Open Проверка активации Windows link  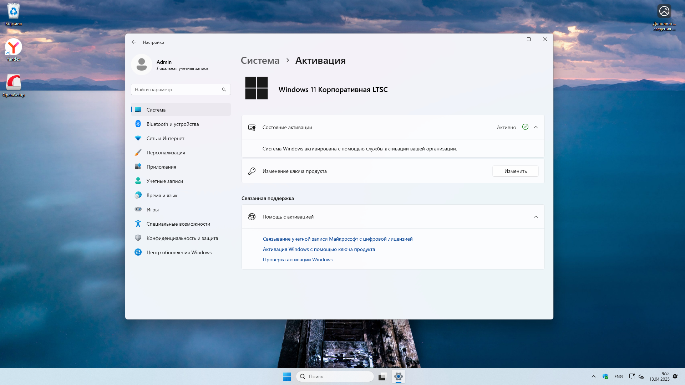(x=298, y=260)
